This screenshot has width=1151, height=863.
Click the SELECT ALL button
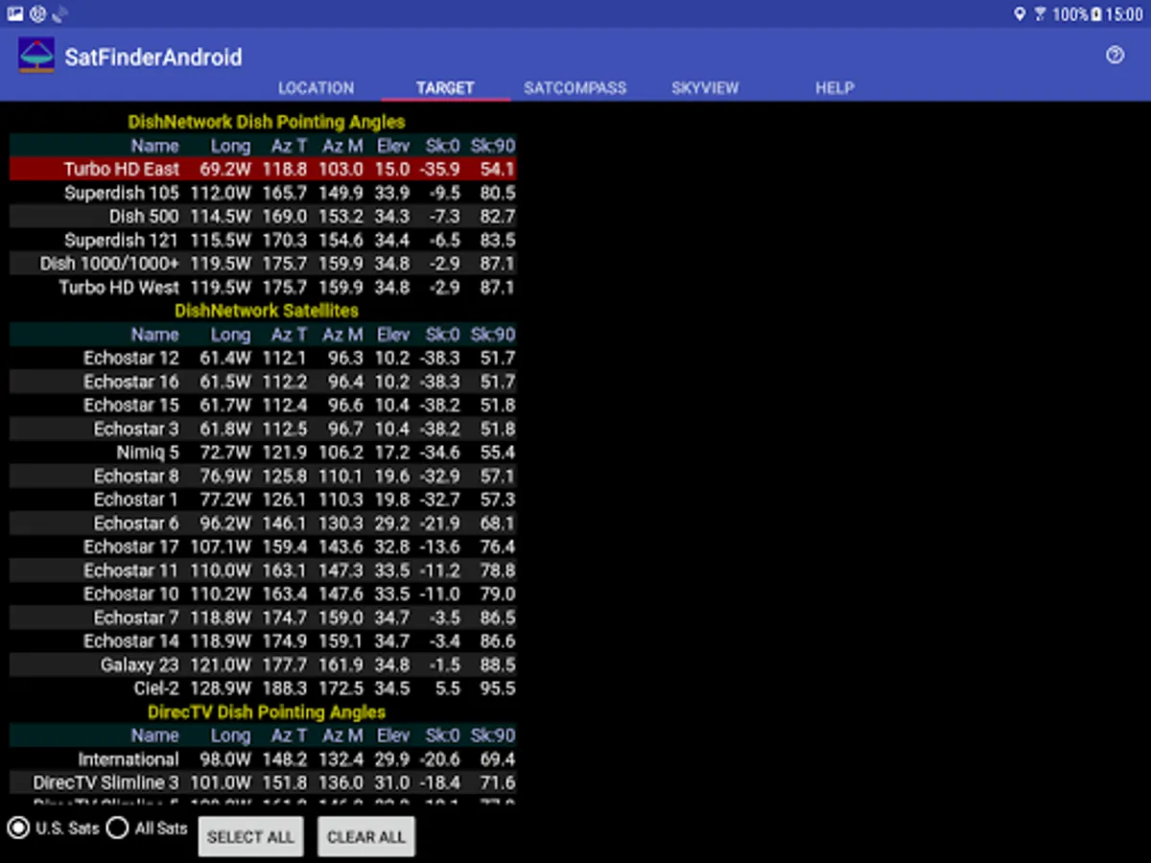click(x=250, y=837)
